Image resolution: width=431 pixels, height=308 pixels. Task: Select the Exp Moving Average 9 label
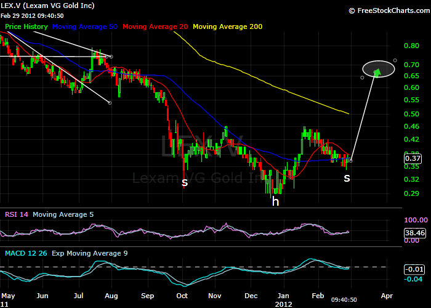tap(90, 253)
